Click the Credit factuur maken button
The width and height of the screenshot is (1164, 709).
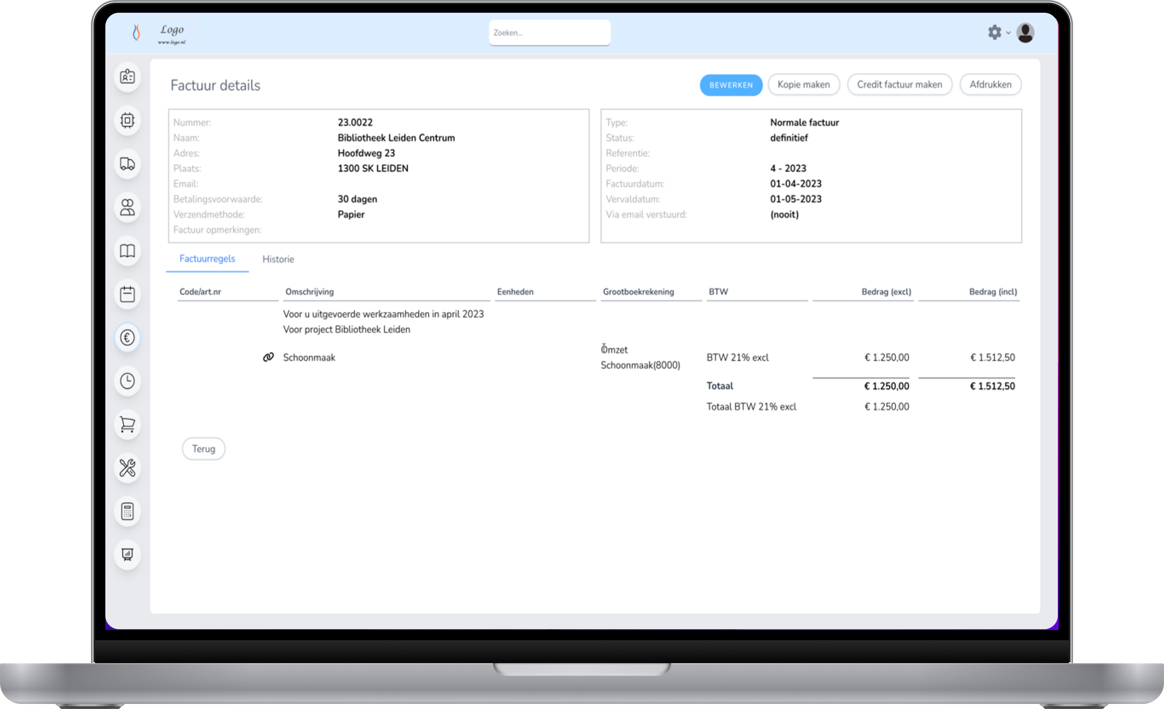(899, 84)
